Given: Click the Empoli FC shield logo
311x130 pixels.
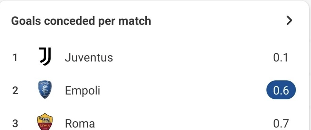Looking at the screenshot, I should click(x=45, y=89).
